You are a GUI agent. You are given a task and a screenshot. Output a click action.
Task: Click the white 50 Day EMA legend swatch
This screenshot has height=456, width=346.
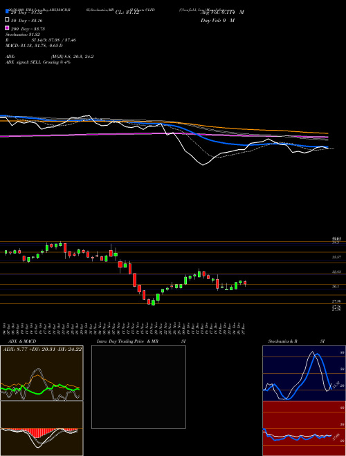7,20
